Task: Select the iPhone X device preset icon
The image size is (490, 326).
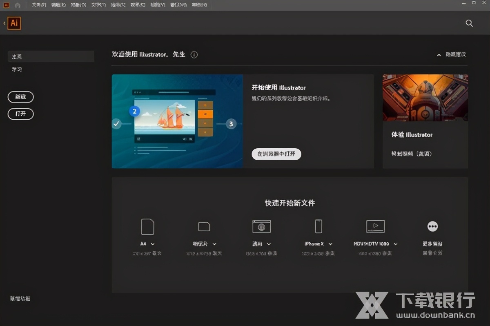Action: click(318, 226)
